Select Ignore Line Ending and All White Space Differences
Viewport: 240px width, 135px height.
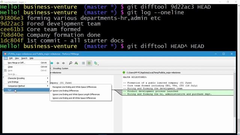[x=81, y=98]
